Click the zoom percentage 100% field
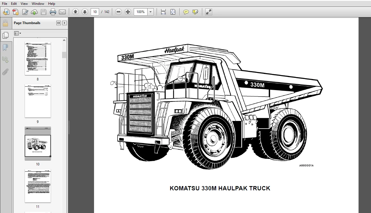 [141, 12]
